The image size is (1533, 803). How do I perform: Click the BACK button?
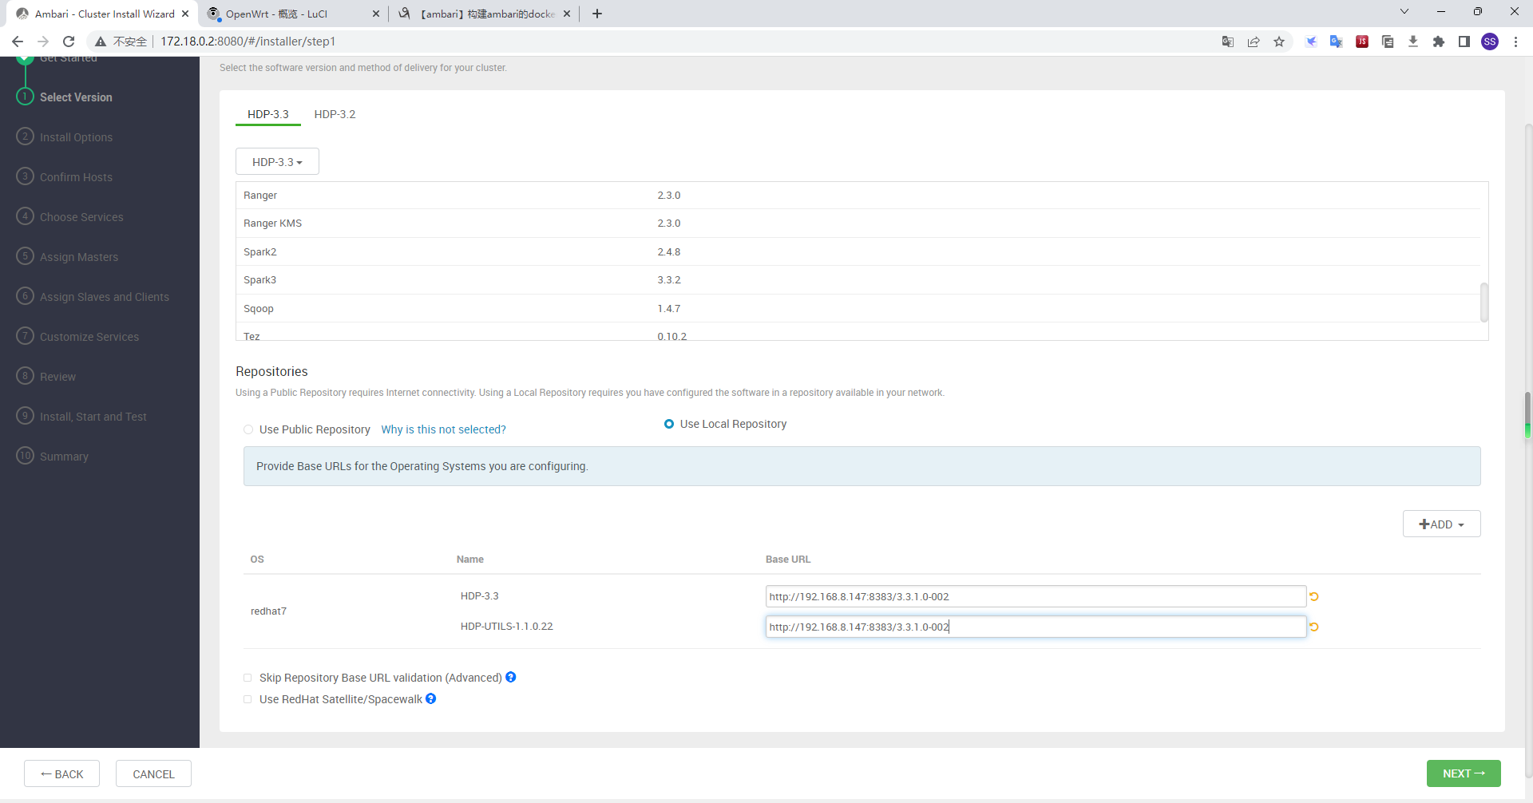[61, 773]
